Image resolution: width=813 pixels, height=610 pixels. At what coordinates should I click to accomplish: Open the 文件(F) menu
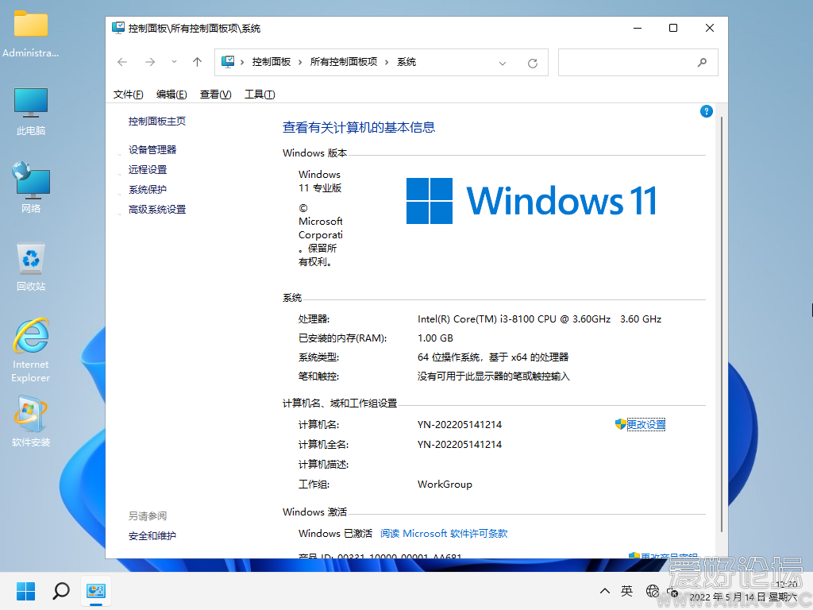tap(129, 95)
